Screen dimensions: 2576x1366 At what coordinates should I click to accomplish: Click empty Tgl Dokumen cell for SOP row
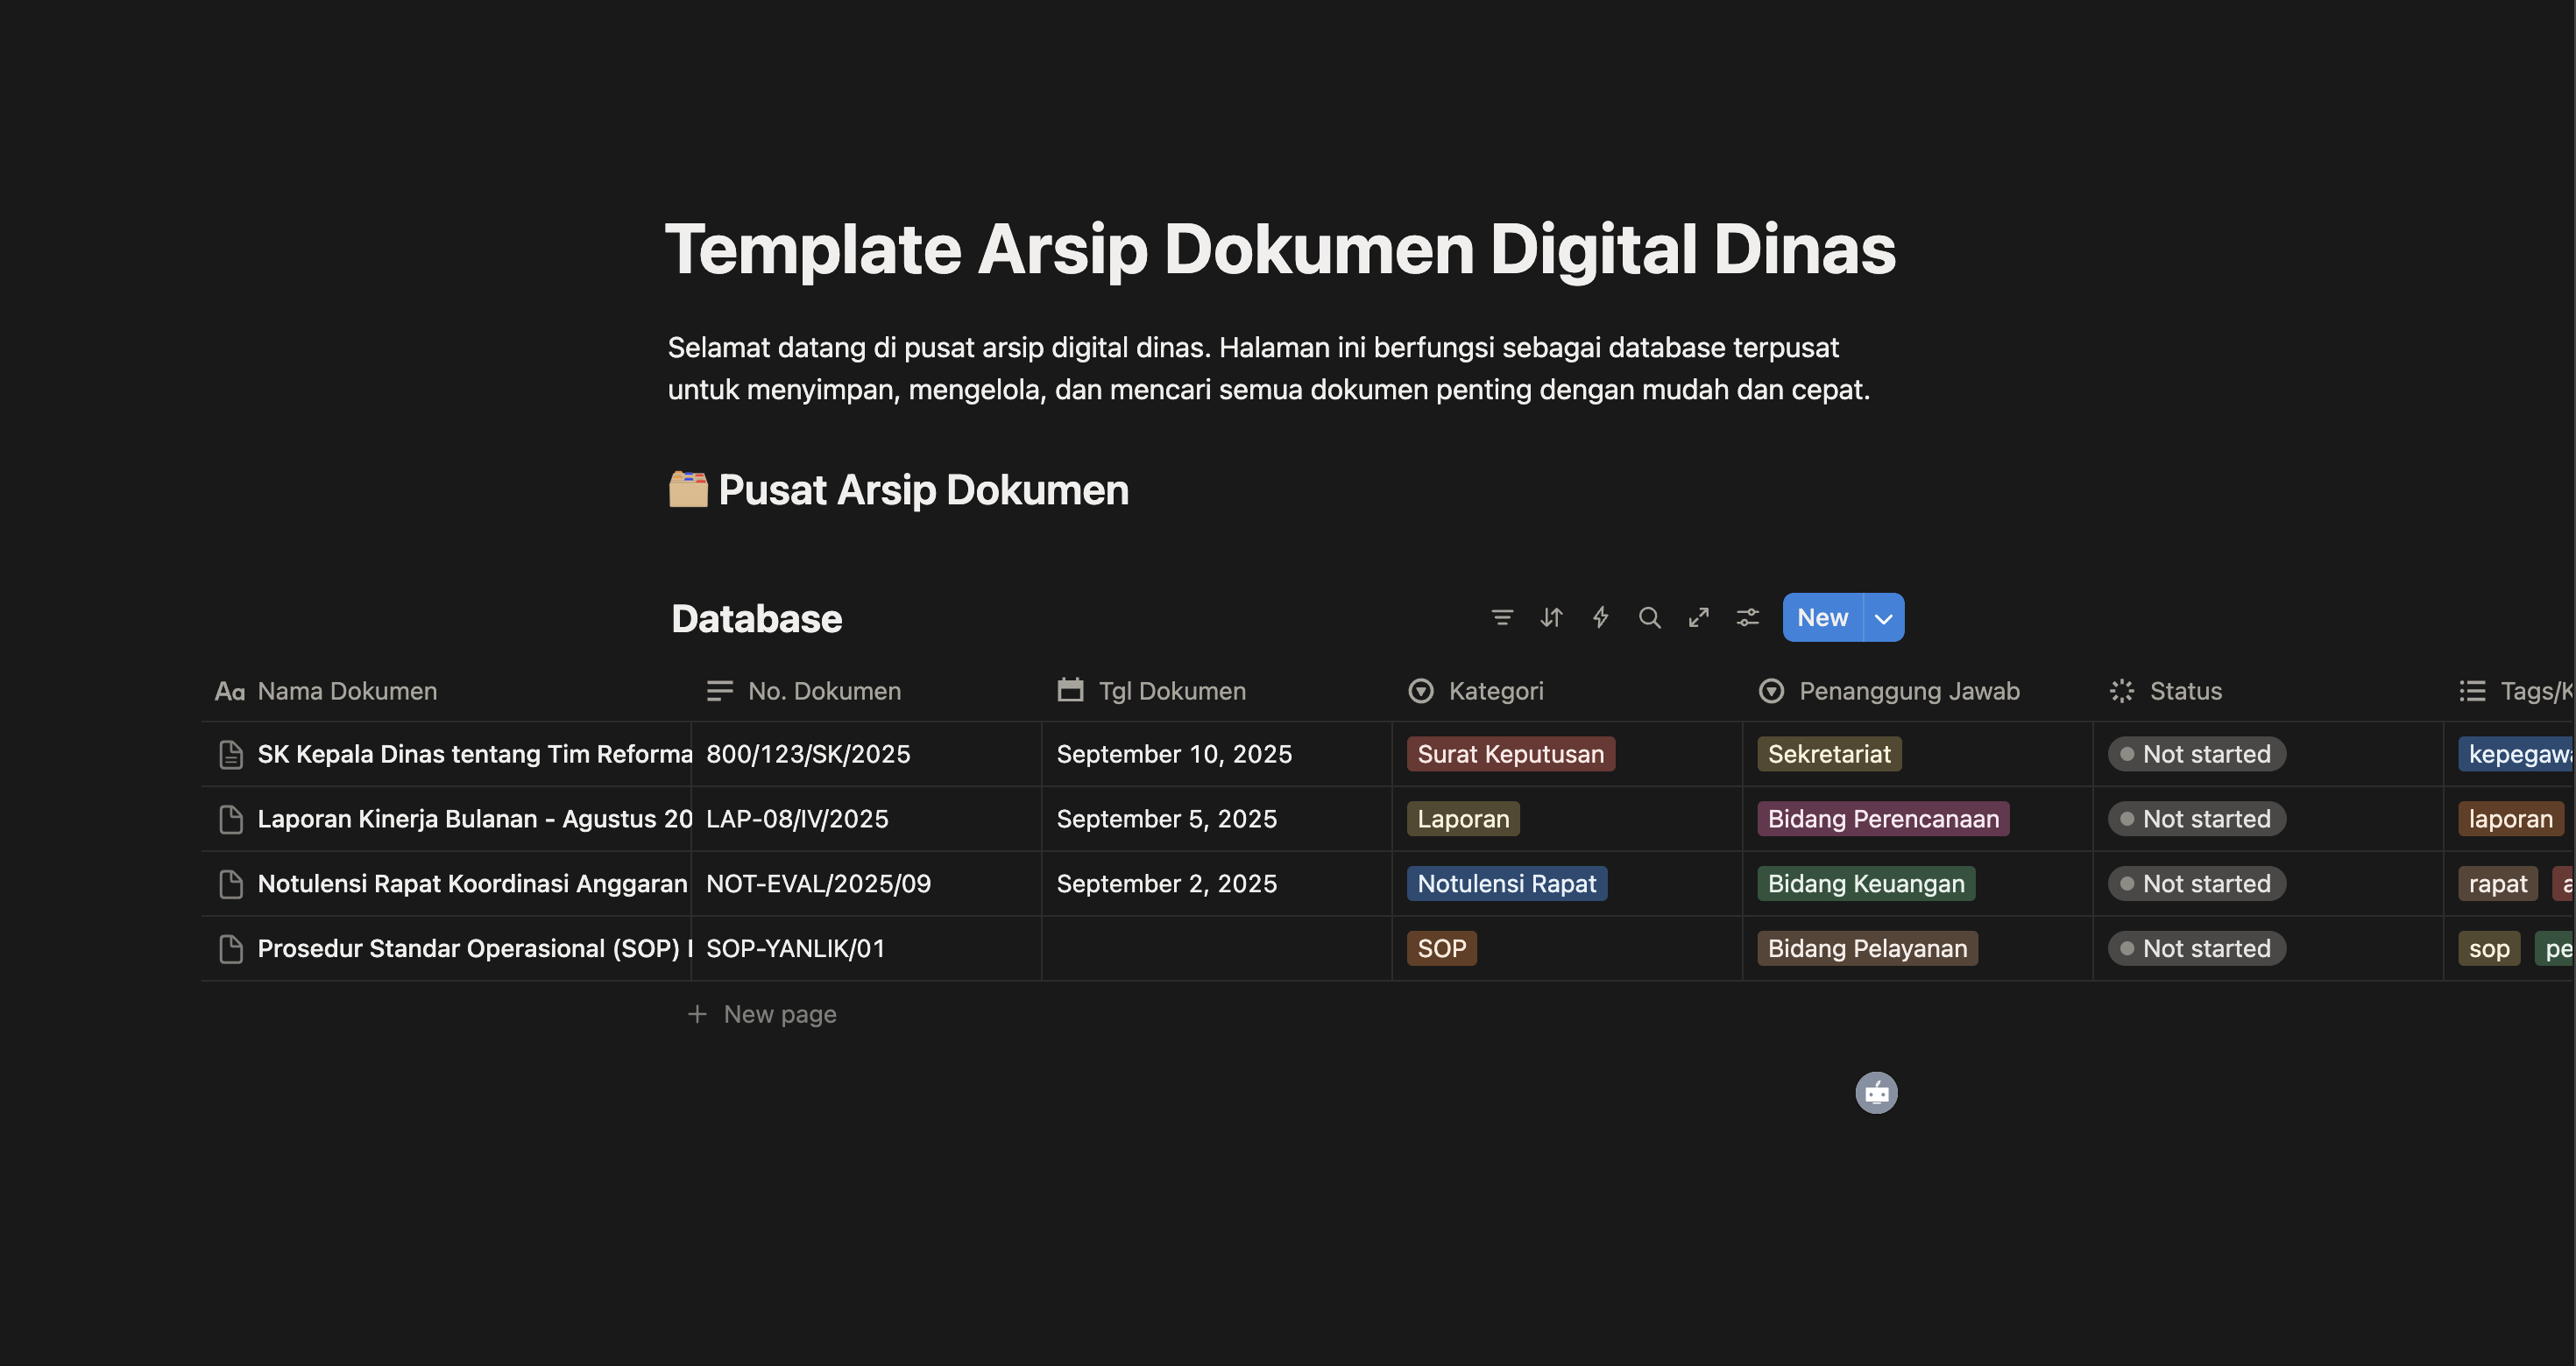point(1215,948)
